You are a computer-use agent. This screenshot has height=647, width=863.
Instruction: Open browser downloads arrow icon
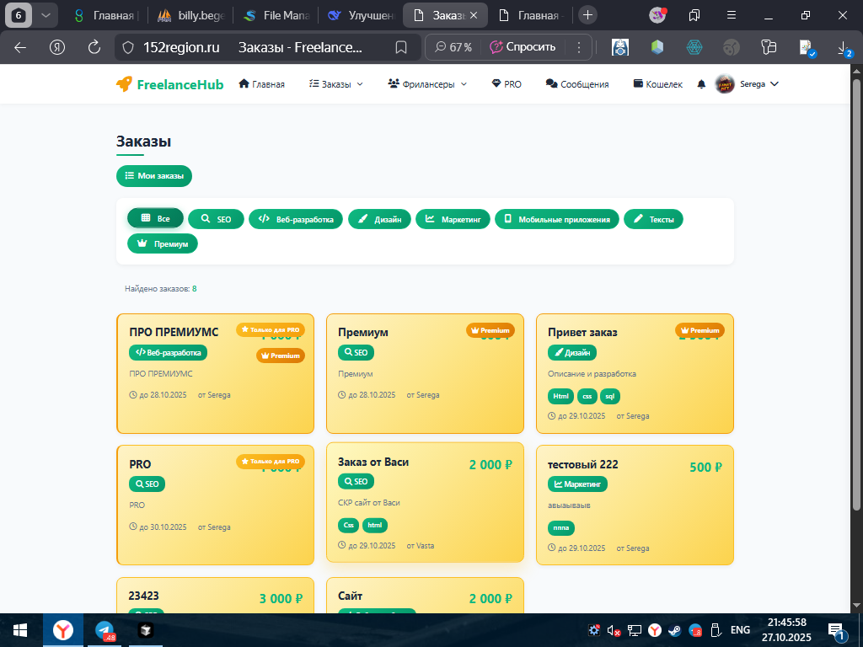pos(843,48)
